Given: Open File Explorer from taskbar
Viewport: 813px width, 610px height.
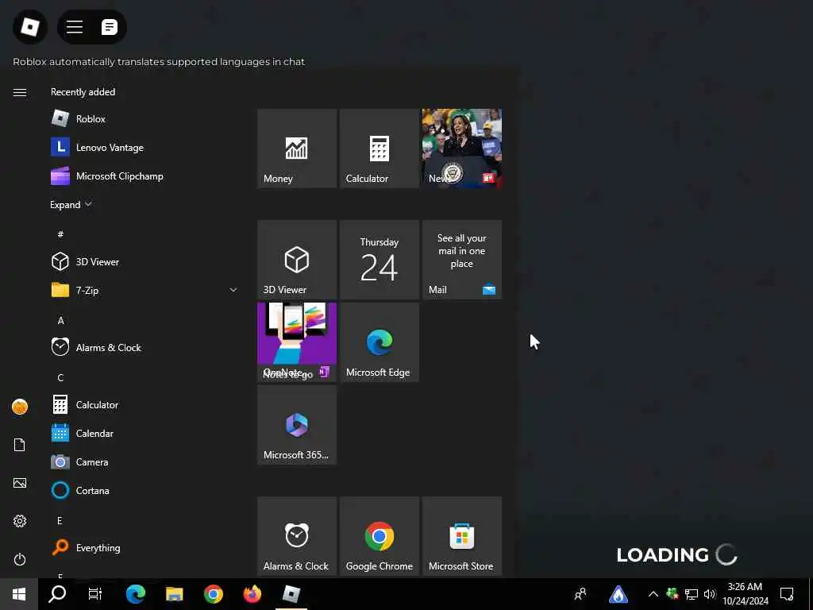Looking at the screenshot, I should pyautogui.click(x=174, y=594).
